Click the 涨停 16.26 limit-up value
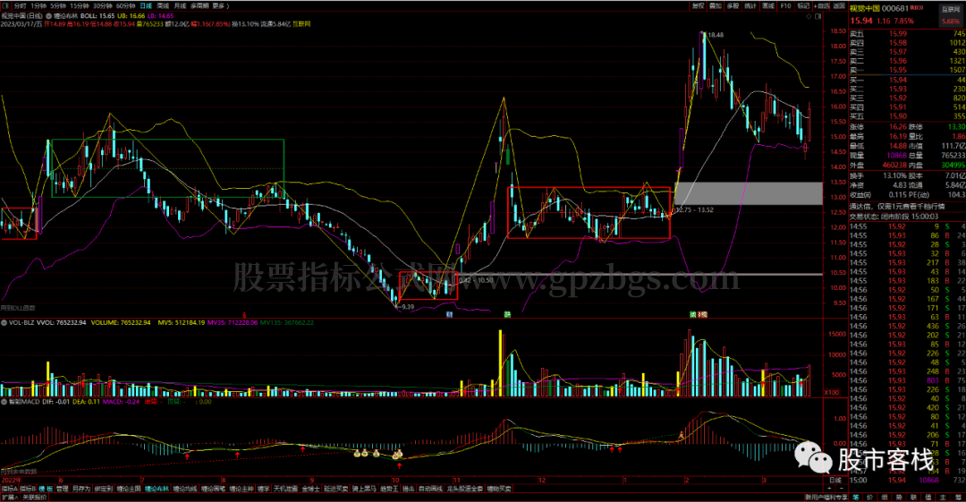 (x=898, y=126)
